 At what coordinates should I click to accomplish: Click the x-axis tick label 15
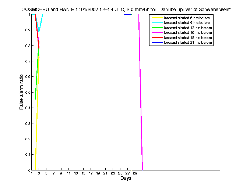[x=83, y=173]
